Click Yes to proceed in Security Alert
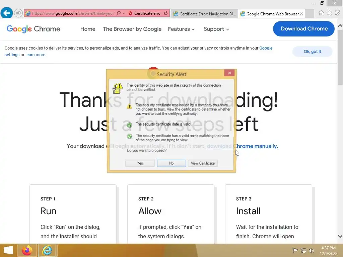The image size is (343, 257). pyautogui.click(x=140, y=163)
